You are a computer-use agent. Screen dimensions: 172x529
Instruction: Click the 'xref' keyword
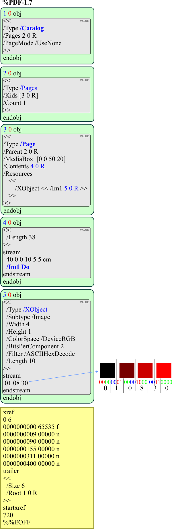pos(9,412)
